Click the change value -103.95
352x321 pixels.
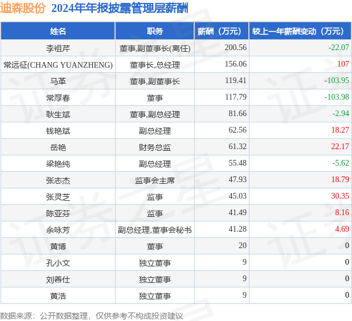coord(337,80)
